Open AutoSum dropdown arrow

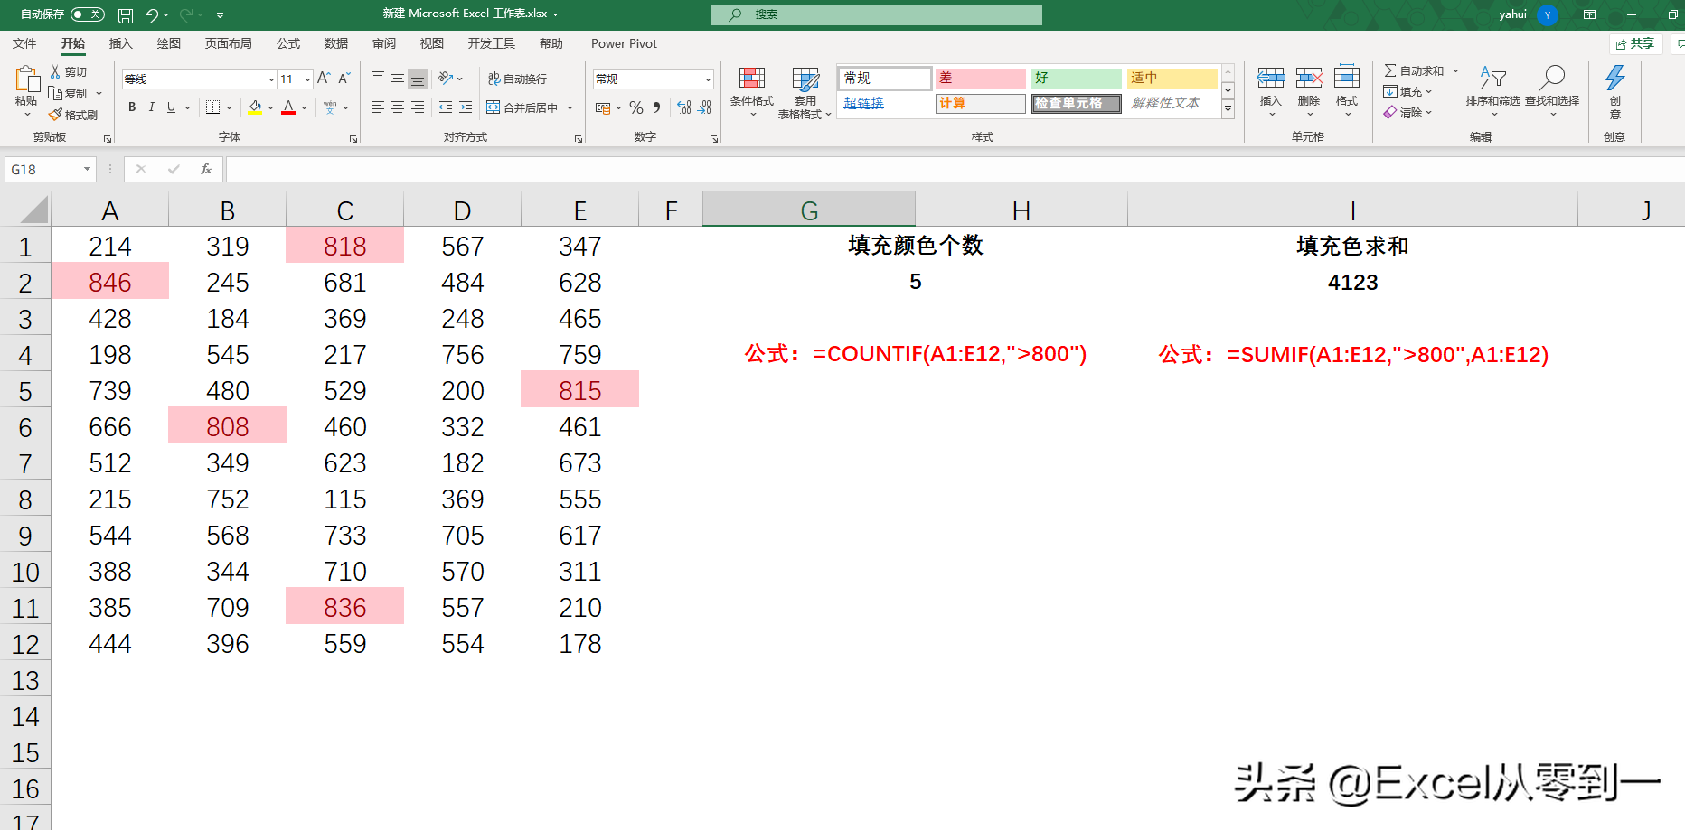click(1455, 70)
